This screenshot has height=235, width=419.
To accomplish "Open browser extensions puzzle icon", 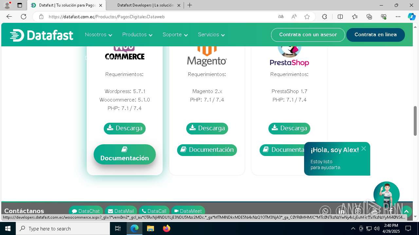I will [x=324, y=17].
